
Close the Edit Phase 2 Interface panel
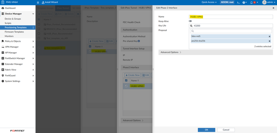click(273, 8)
